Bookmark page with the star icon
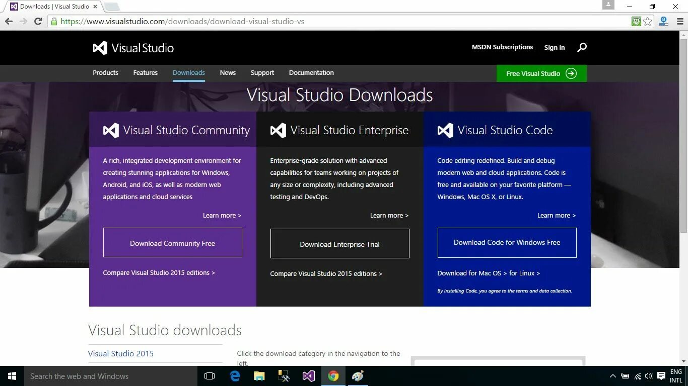 648,21
